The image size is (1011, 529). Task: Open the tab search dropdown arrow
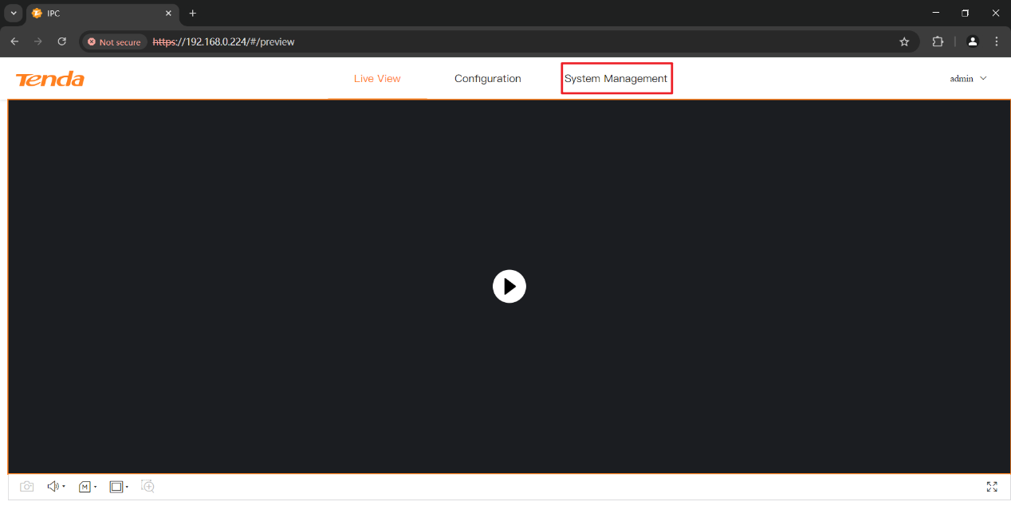point(14,14)
